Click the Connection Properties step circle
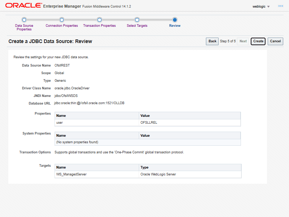Image resolution: width=289 pixels, height=217 pixels. (x=62, y=20)
